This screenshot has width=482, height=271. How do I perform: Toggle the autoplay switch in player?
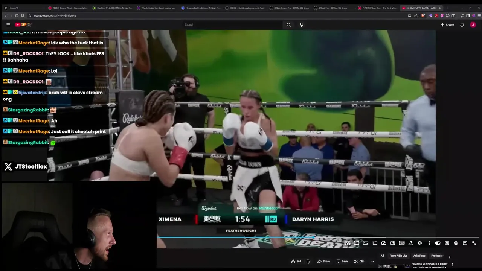click(438, 243)
